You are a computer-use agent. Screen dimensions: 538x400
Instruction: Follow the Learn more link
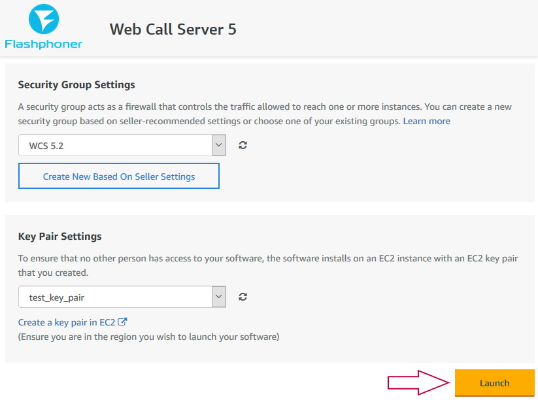426,121
